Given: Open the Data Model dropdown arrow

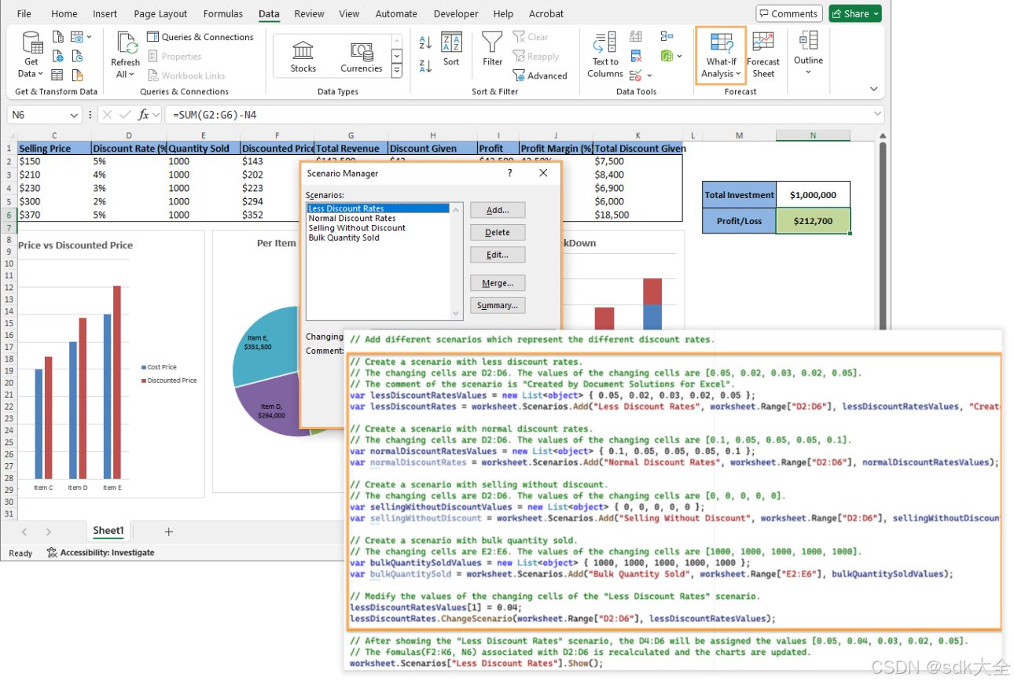Looking at the screenshot, I should coord(679,57).
